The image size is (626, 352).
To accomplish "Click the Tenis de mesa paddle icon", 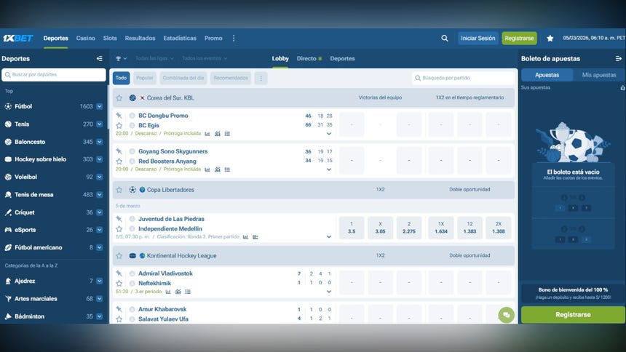I will (8, 195).
